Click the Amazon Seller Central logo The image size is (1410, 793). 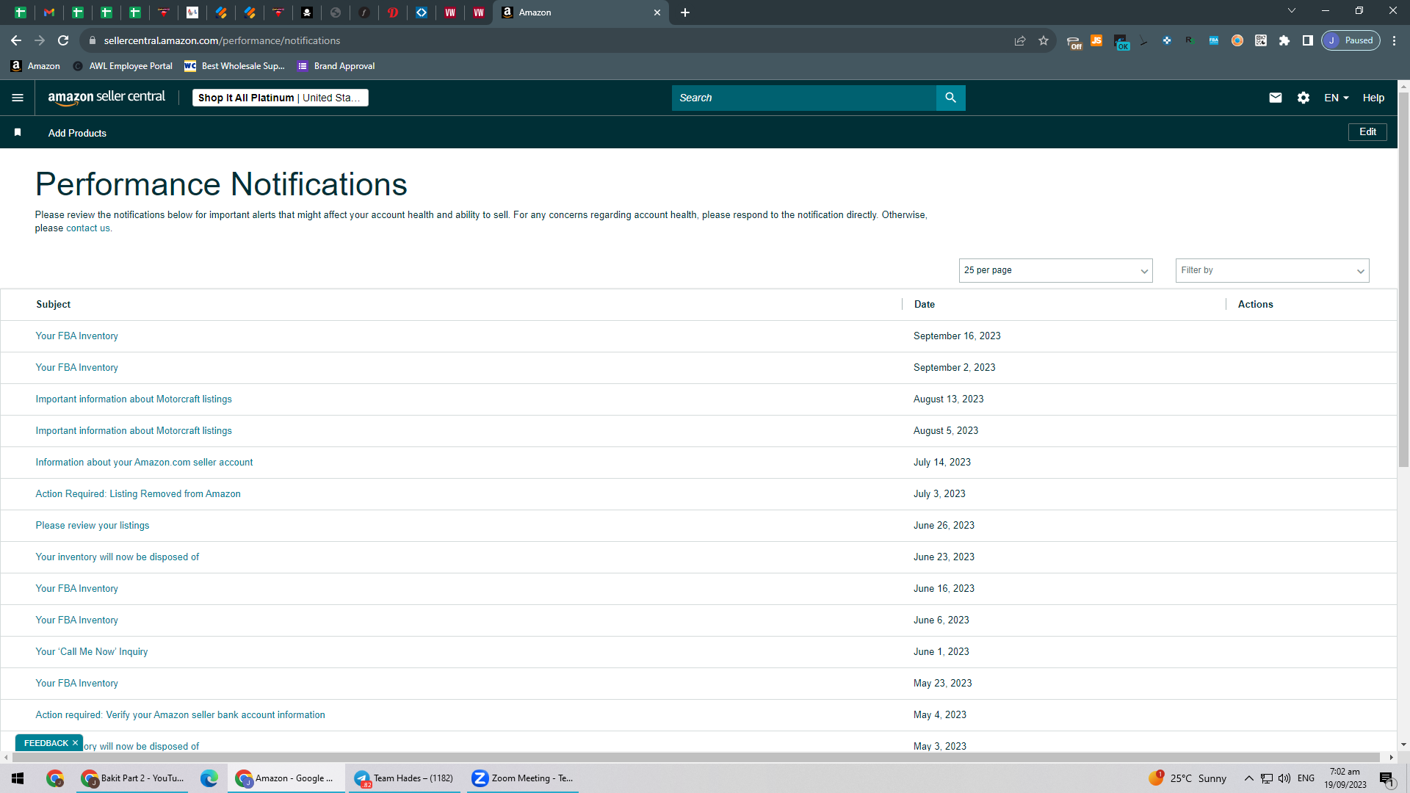[x=106, y=98]
